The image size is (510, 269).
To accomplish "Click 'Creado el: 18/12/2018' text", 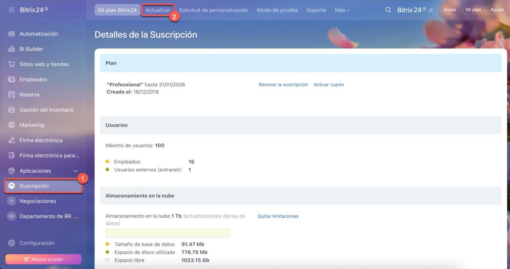I will pos(133,92).
